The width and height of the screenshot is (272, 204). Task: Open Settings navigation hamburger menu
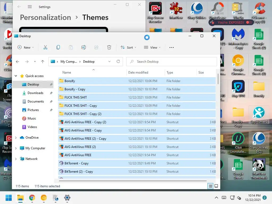click(x=30, y=7)
